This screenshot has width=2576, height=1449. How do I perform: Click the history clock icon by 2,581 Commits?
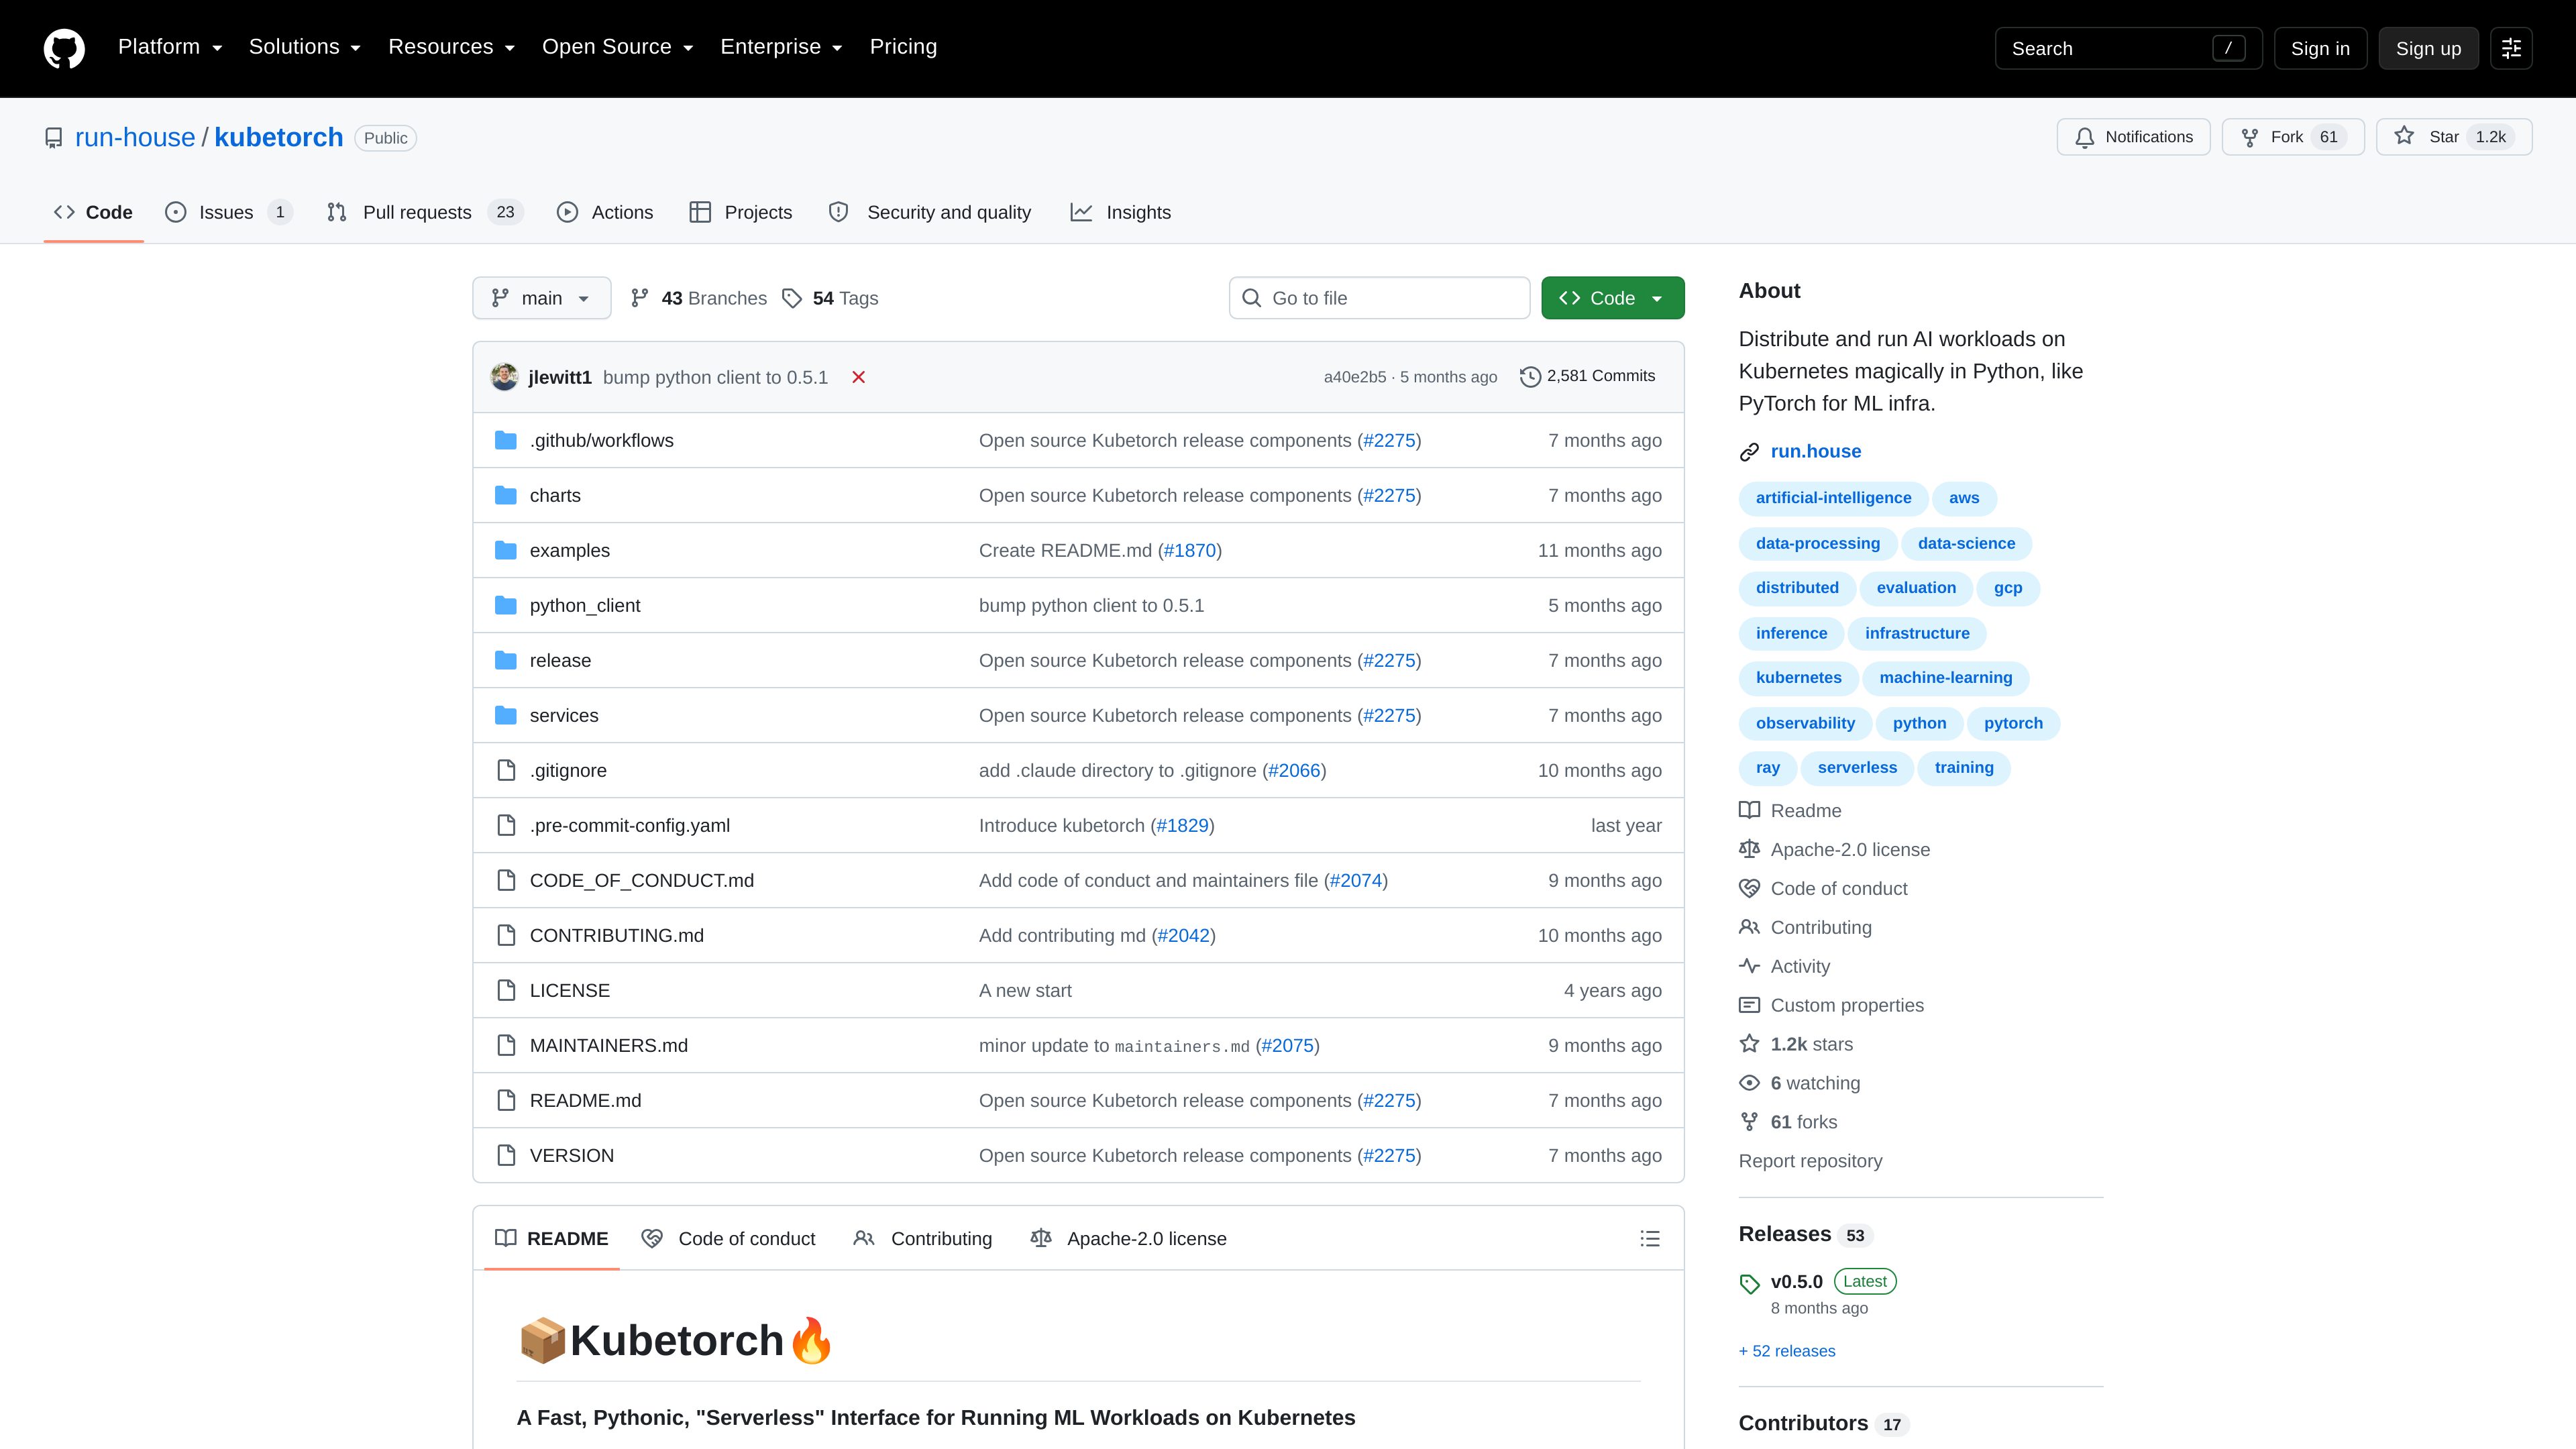(x=1530, y=376)
